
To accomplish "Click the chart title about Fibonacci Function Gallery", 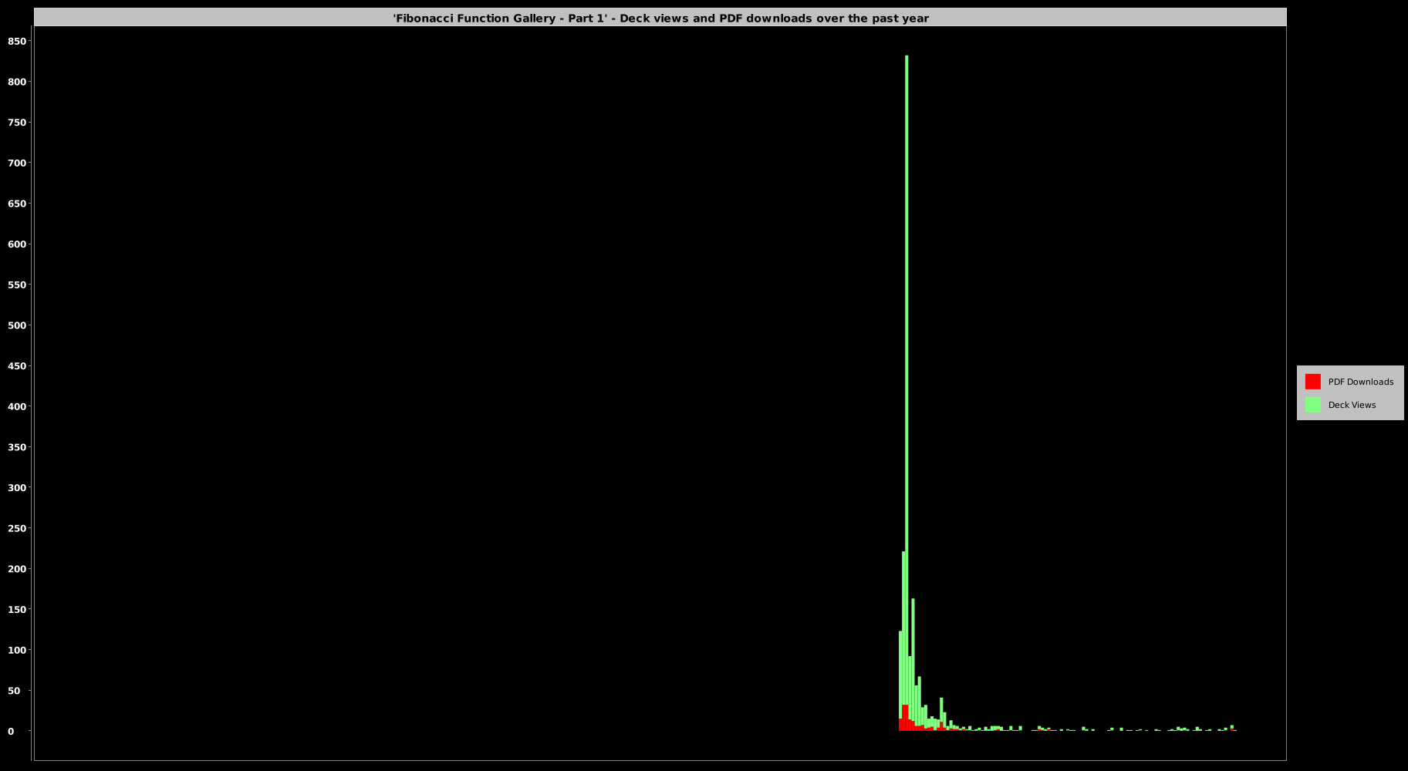I will [660, 19].
